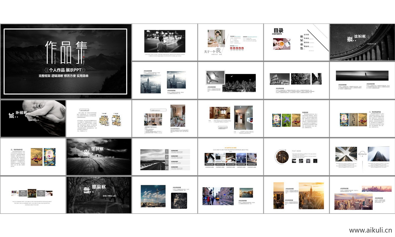Click the yellow tram street photo
The image size is (395, 237).
[x=218, y=196]
